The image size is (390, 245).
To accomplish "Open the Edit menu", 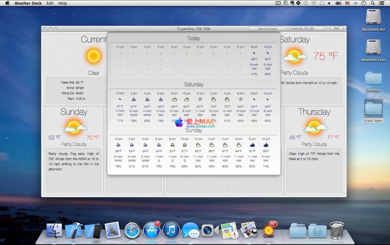I will 50,3.
